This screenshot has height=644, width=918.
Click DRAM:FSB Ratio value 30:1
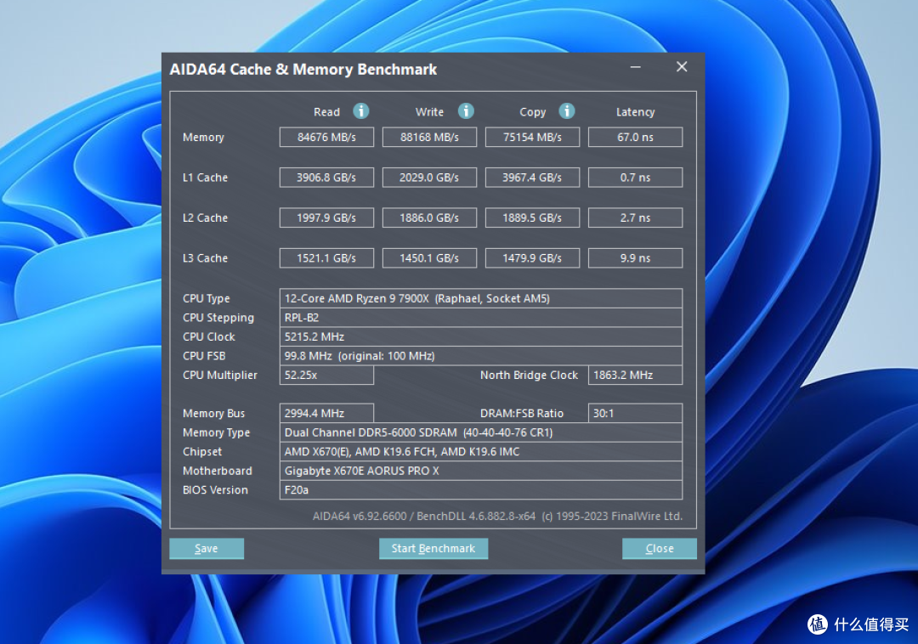tap(635, 414)
